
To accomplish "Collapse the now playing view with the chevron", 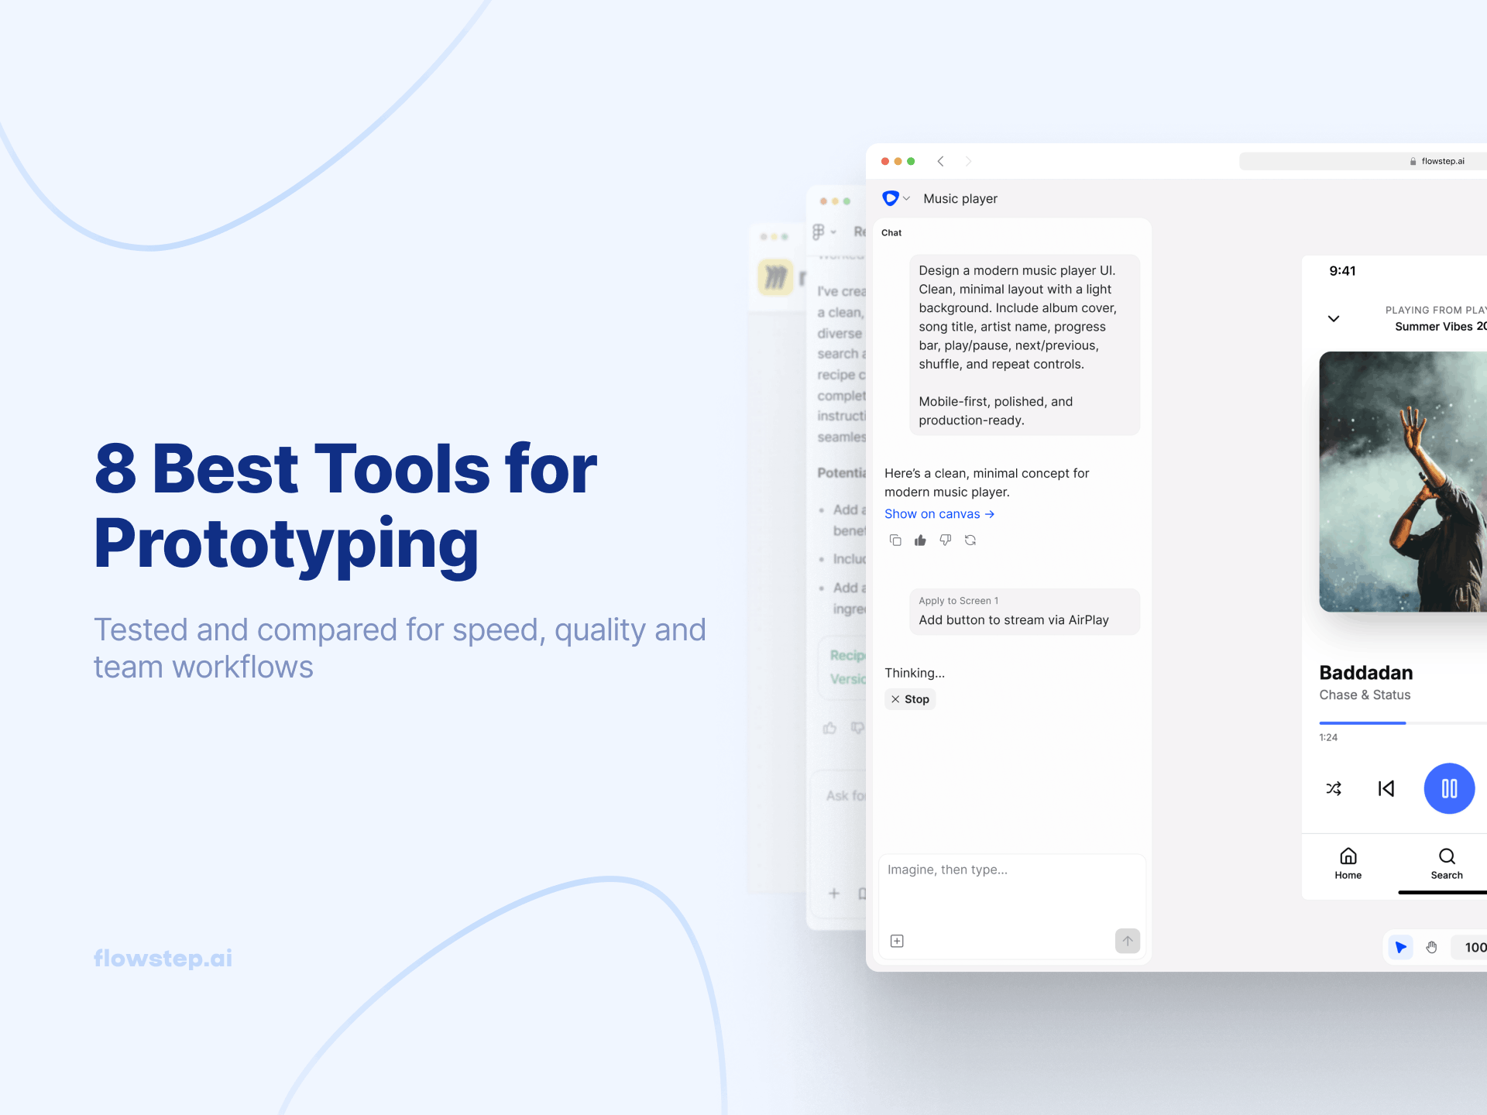I will 1334,318.
